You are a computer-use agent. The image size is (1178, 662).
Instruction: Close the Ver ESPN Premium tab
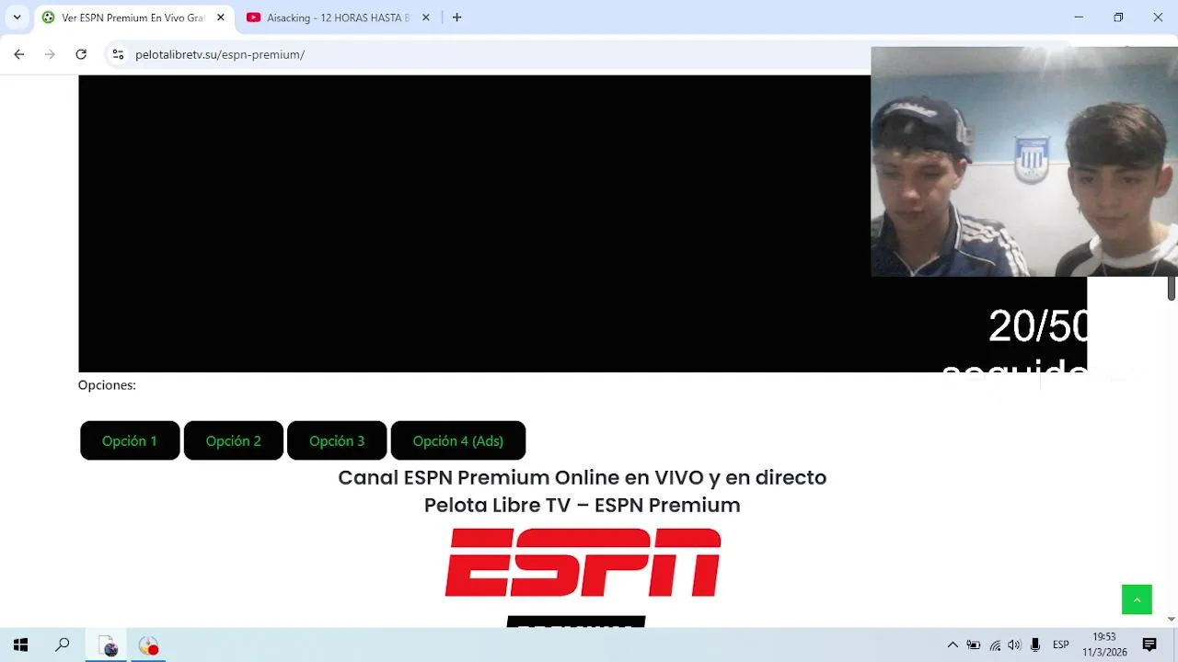tap(221, 17)
